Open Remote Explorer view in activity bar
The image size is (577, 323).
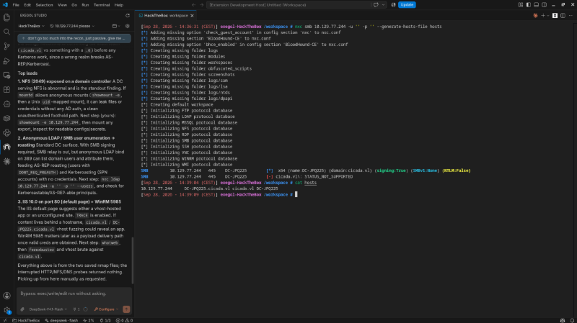(6, 76)
